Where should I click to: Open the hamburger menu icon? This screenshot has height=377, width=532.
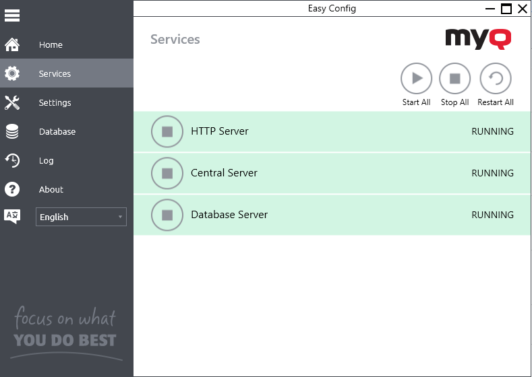12,15
